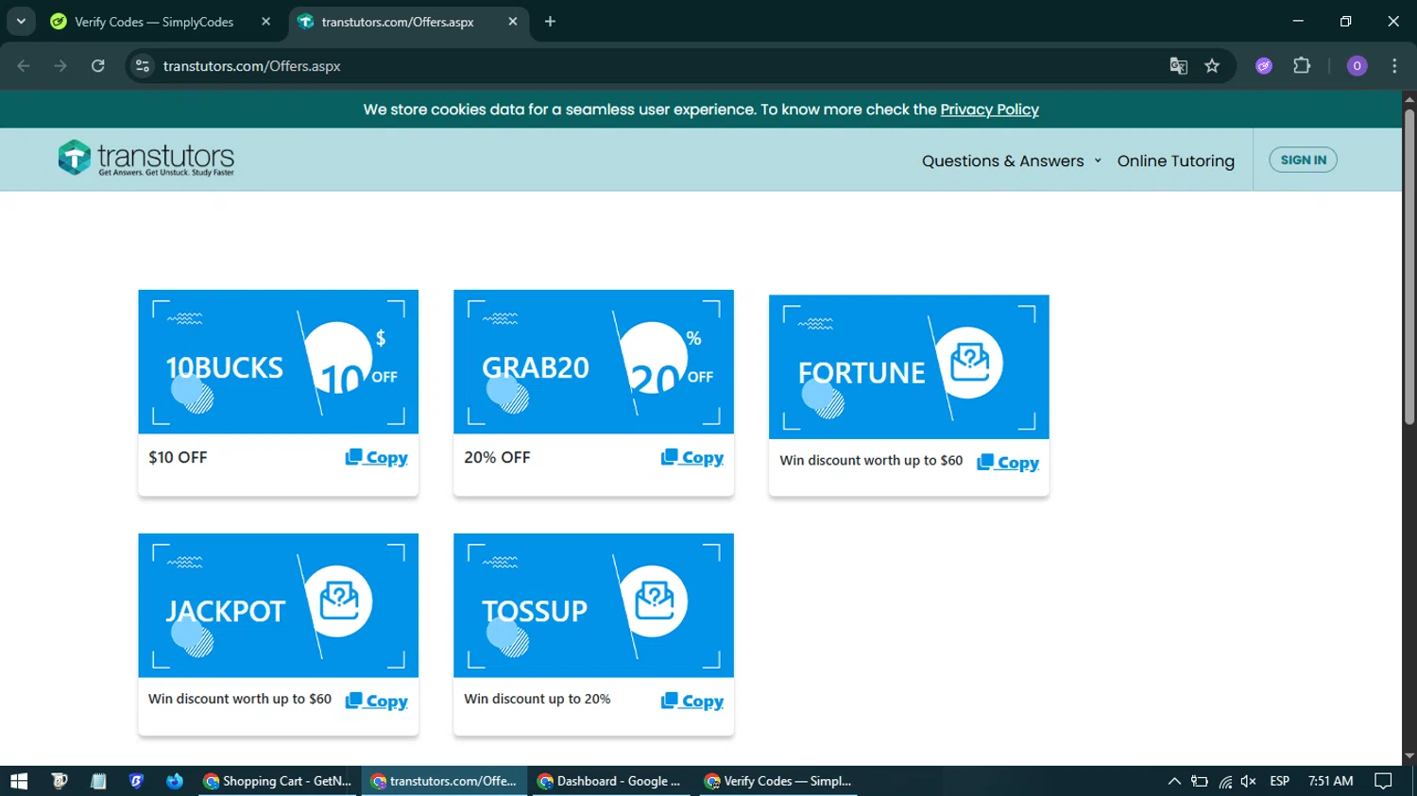1417x796 pixels.
Task: Open the translate page icon
Action: [1178, 66]
